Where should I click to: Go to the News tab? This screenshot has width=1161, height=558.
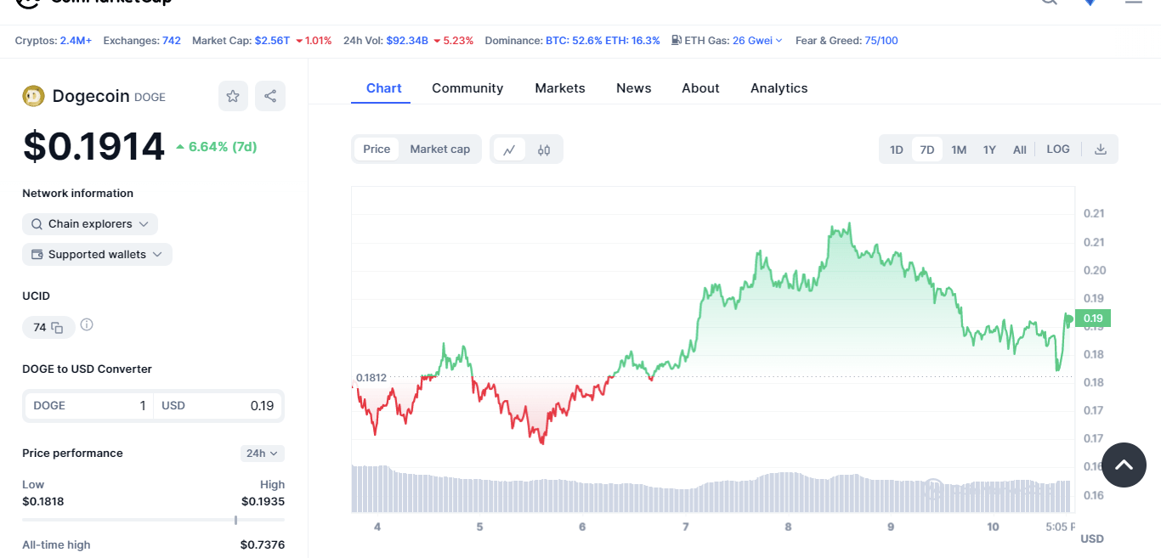(x=634, y=88)
